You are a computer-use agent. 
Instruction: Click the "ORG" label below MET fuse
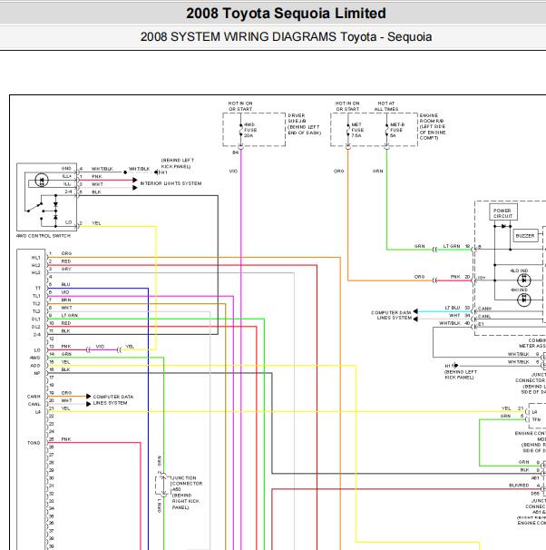coord(339,172)
